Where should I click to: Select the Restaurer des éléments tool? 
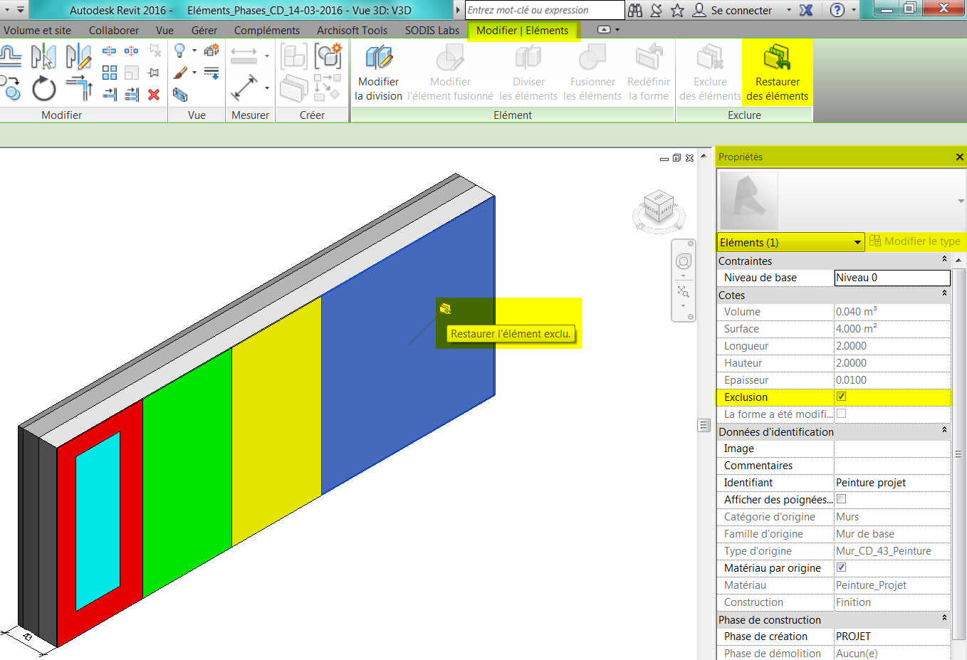(x=776, y=73)
